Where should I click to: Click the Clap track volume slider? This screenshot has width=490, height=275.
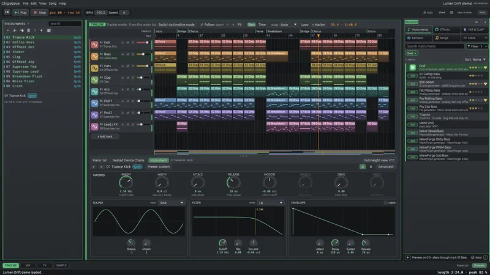pos(143,78)
